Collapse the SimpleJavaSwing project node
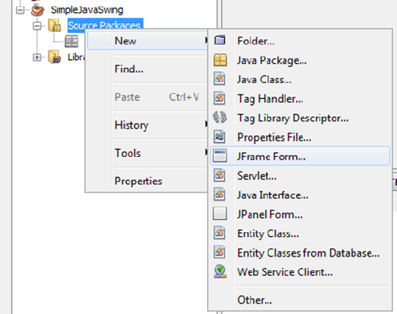This screenshot has height=314, width=397. 20,11
